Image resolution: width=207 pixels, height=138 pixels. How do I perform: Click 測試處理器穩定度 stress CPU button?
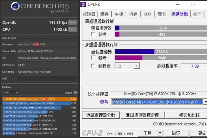tap(142, 115)
